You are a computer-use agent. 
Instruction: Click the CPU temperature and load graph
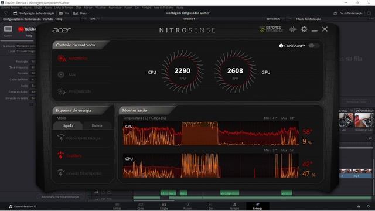211,134
